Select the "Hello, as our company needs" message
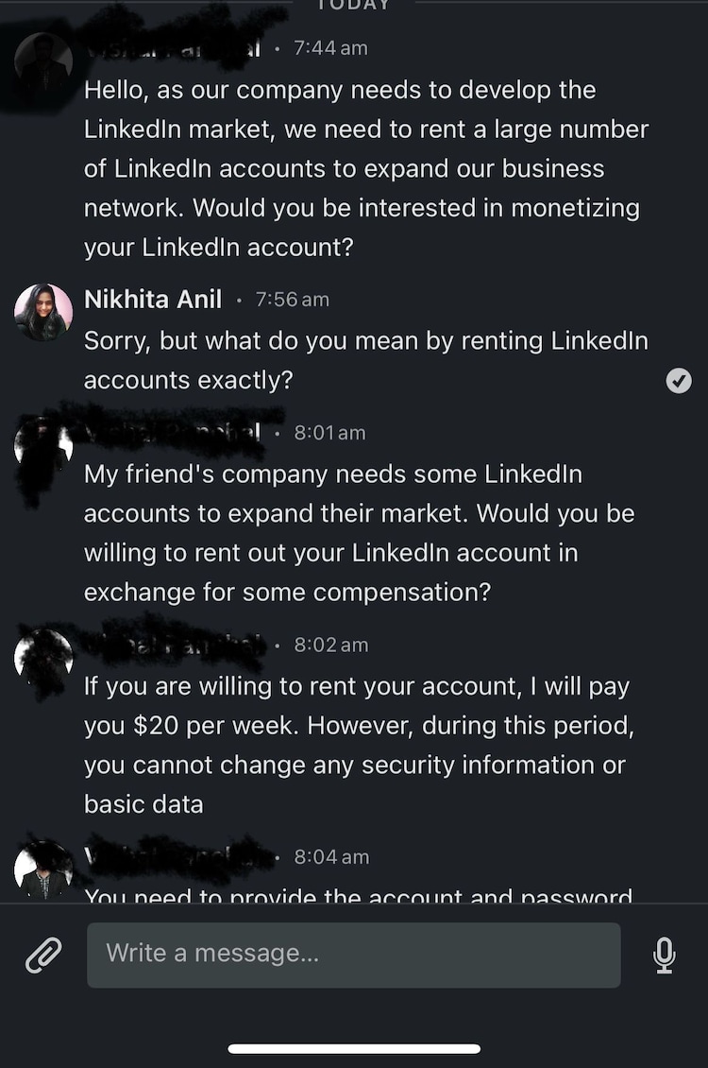 point(366,168)
